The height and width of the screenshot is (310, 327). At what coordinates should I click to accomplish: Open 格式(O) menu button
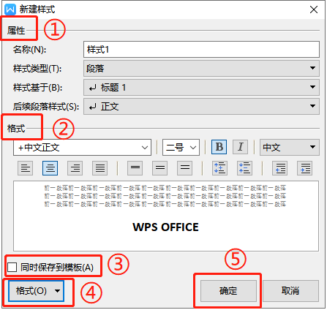(36, 291)
